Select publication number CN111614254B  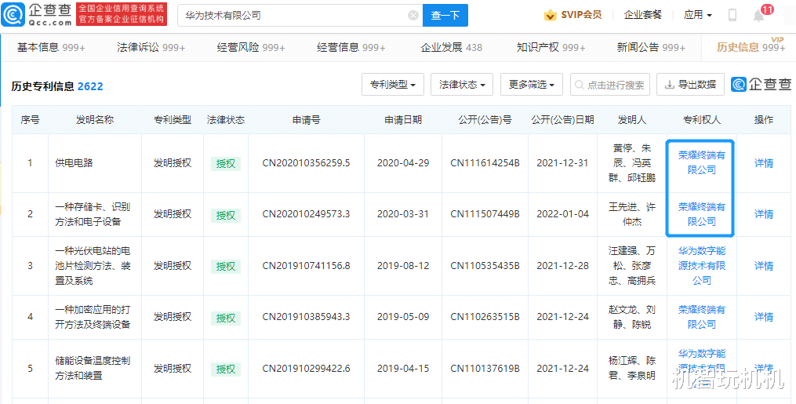pyautogui.click(x=485, y=163)
